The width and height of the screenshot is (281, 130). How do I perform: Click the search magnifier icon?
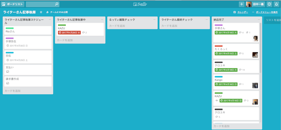coord(57,4)
